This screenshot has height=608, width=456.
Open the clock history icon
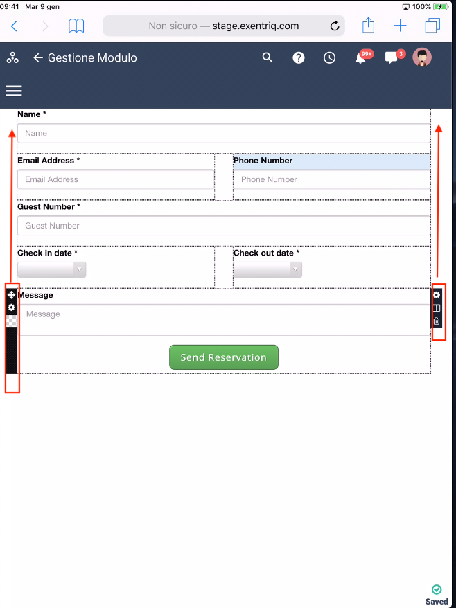point(330,58)
